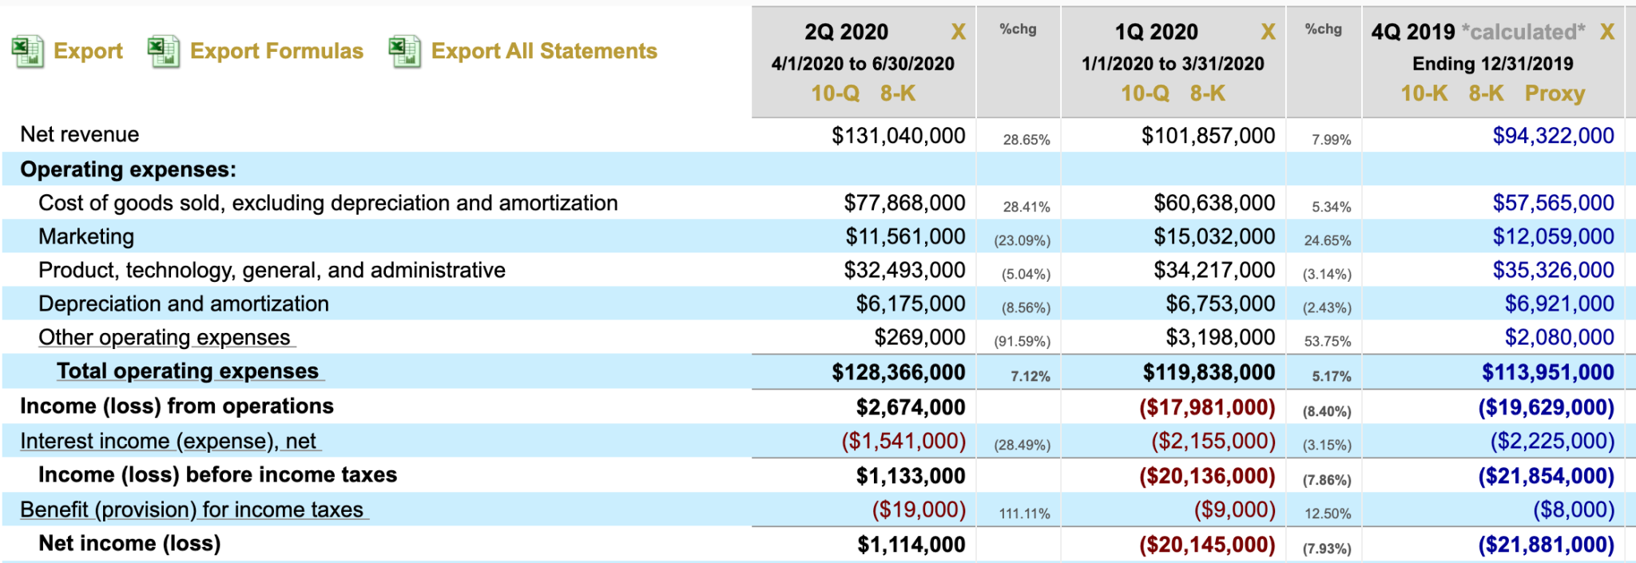This screenshot has height=563, width=1636.
Task: Open the 8-K filing for 1Q 2020
Action: [x=1207, y=93]
